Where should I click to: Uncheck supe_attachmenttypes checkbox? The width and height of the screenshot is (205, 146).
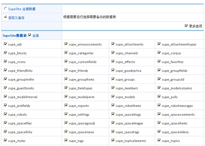(x=159, y=44)
